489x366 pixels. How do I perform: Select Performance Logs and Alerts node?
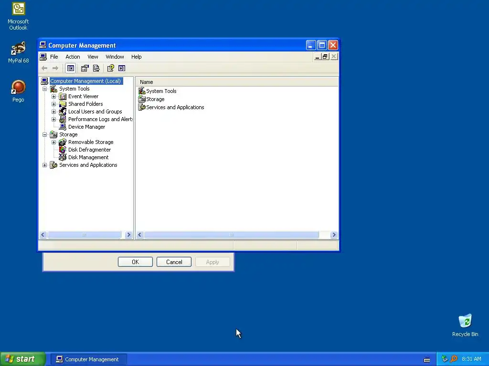tap(100, 119)
